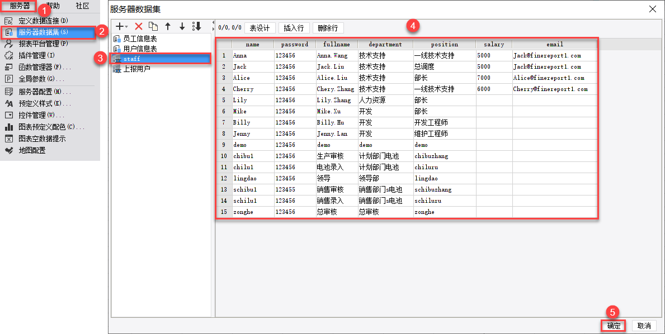The width and height of the screenshot is (665, 334).
Task: Click the name column header
Action: 253,45
